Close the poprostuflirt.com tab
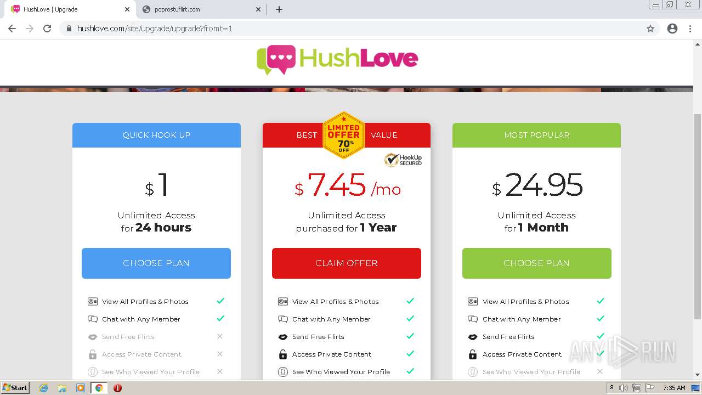Image resolution: width=702 pixels, height=395 pixels. tap(258, 9)
